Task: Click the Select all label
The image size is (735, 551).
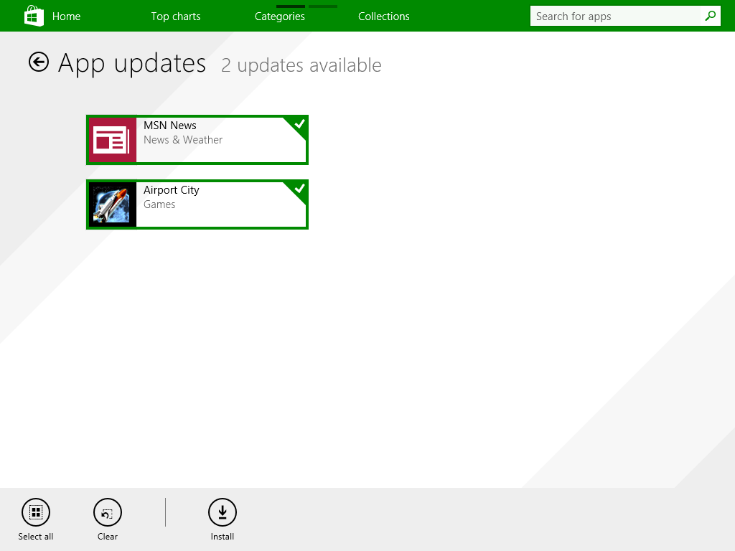Action: pyautogui.click(x=36, y=537)
